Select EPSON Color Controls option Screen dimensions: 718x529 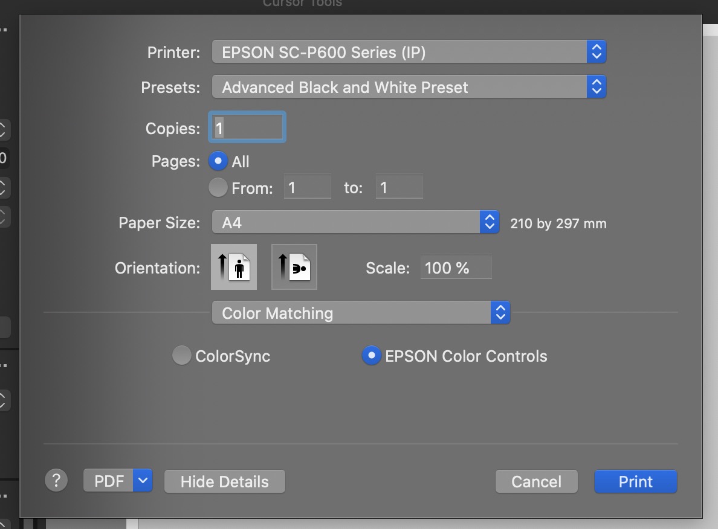pyautogui.click(x=371, y=356)
